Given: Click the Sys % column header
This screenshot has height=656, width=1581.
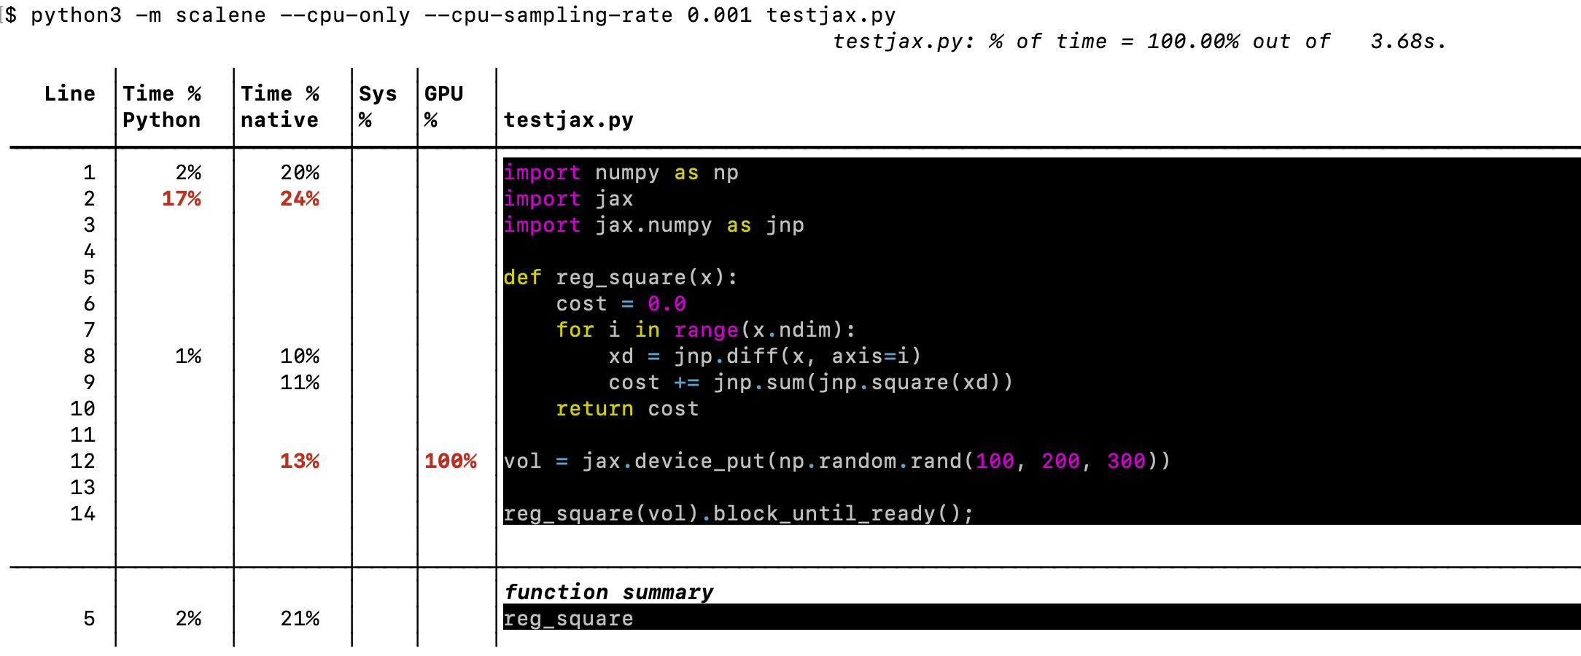Looking at the screenshot, I should point(378,106).
